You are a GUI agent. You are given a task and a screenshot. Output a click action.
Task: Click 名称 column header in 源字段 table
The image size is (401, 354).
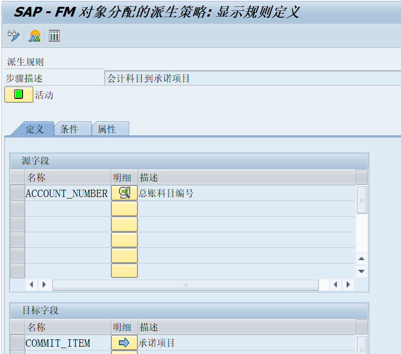[x=68, y=177]
